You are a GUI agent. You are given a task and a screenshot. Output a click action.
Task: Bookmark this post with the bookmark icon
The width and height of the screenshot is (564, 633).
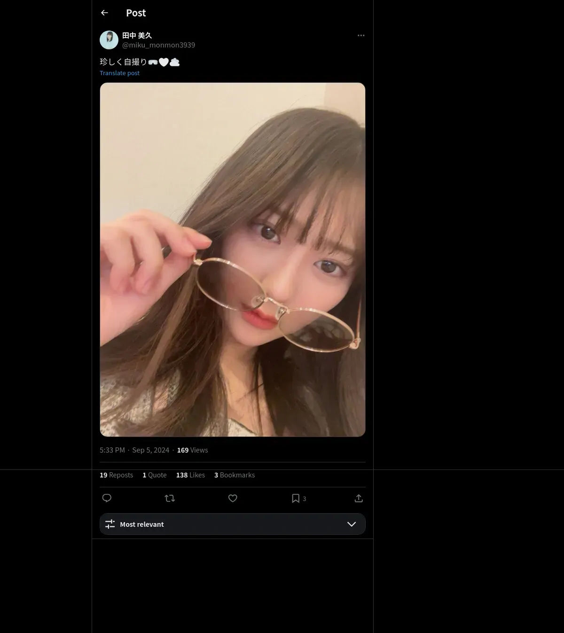point(296,498)
